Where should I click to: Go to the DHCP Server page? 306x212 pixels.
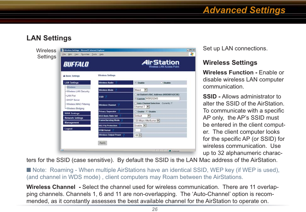[73, 100]
